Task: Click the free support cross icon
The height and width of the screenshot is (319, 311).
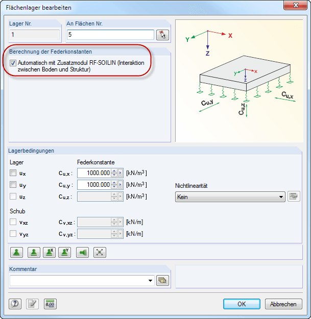Action: (x=100, y=253)
